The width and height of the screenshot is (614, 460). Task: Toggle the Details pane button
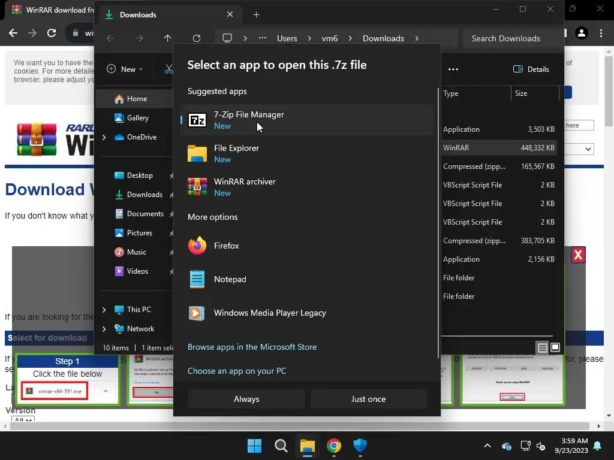point(531,69)
